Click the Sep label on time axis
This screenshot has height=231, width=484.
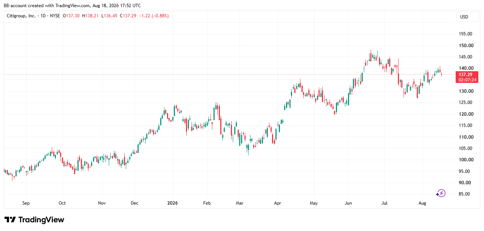pos(26,203)
